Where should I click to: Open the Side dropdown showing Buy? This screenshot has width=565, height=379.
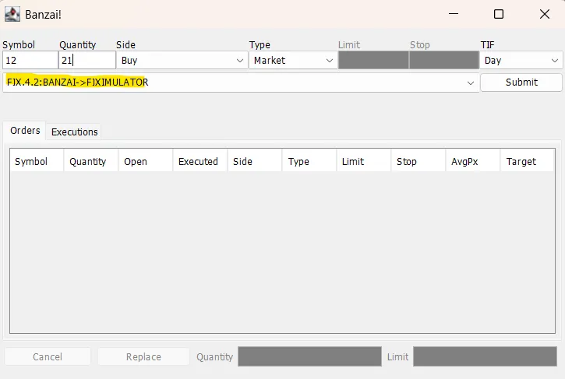[x=182, y=61]
